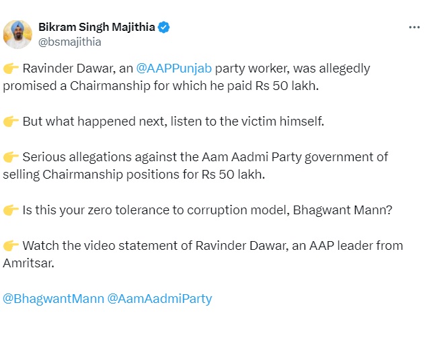Viewport: 439px width, 358px height.
Task: Follow the @AAPPunjab mention link
Action: (173, 69)
